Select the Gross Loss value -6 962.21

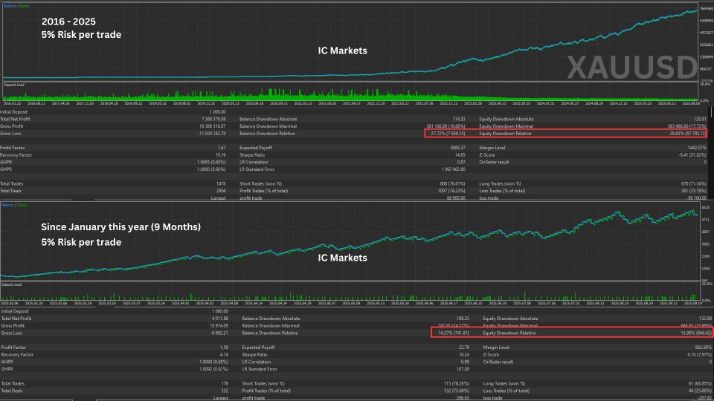[219, 333]
